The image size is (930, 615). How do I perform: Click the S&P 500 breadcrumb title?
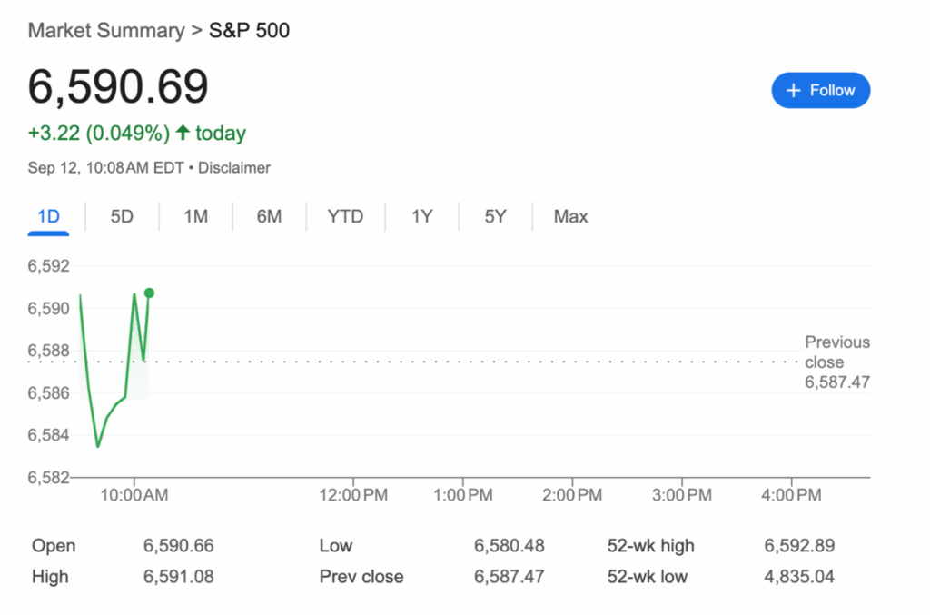tap(249, 30)
